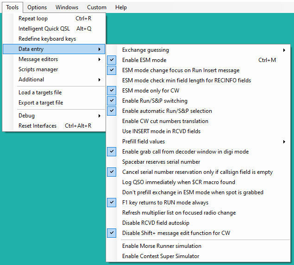294x265 pixels.
Task: Expand the Additional submenu
Action: [54, 80]
